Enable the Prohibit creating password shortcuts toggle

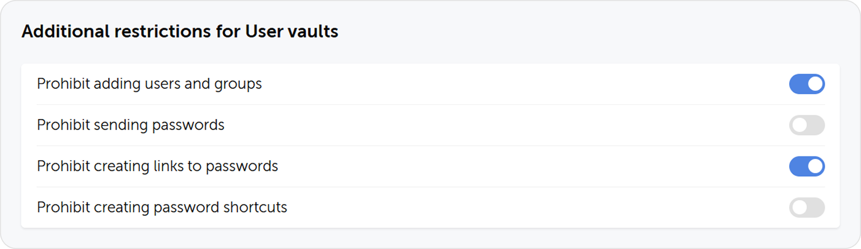(806, 207)
